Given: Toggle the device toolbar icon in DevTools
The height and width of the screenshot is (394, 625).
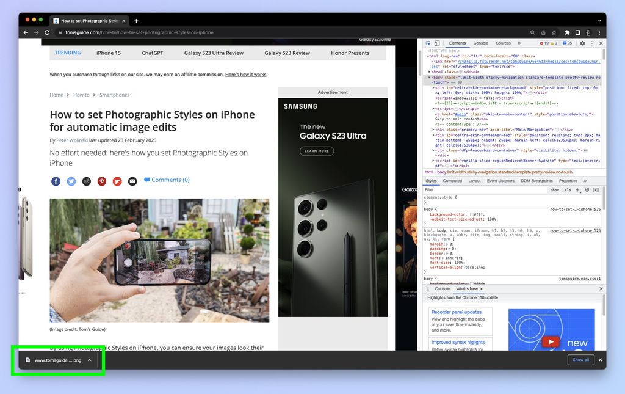Looking at the screenshot, I should [437, 43].
